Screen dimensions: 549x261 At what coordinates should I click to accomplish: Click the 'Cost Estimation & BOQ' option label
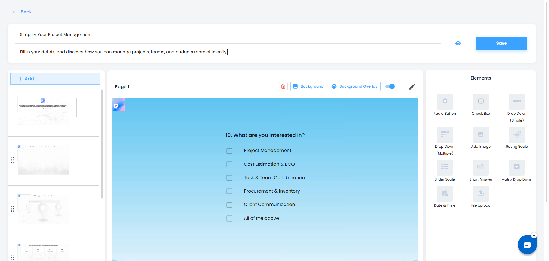pos(269,164)
